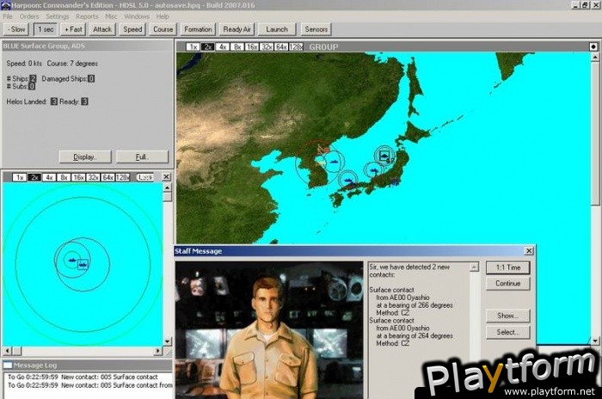Select boxed ship icon in Sea of Japan
Image resolution: width=602 pixels, height=399 pixels.
[384, 156]
